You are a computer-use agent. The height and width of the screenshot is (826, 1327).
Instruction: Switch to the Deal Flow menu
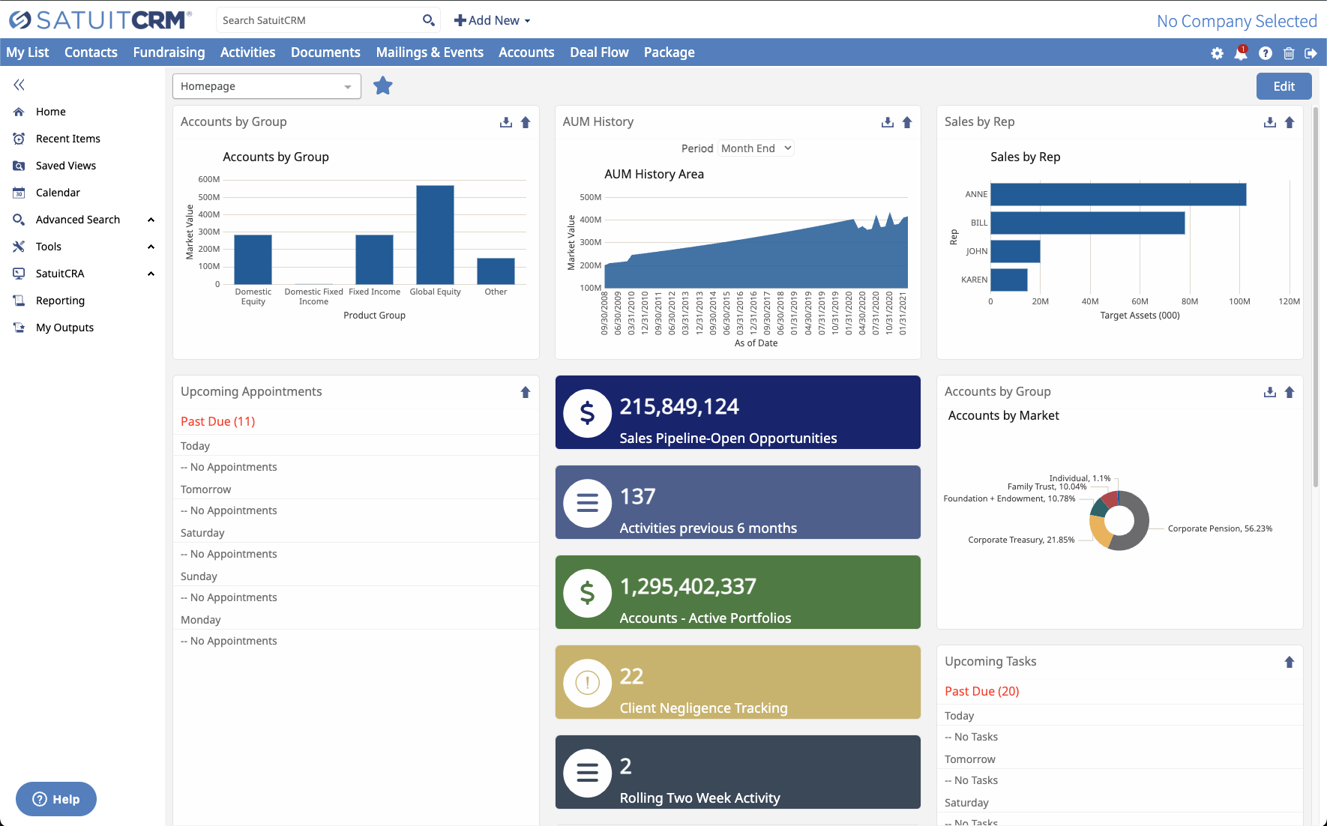click(599, 52)
